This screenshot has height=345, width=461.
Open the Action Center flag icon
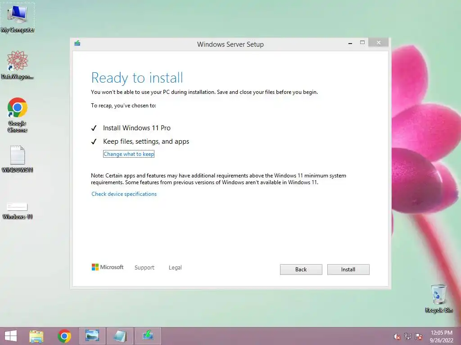(x=419, y=336)
